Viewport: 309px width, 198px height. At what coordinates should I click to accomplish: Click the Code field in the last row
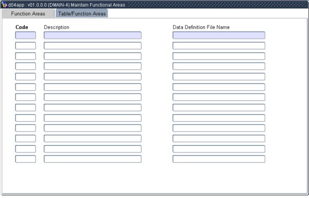click(x=26, y=159)
